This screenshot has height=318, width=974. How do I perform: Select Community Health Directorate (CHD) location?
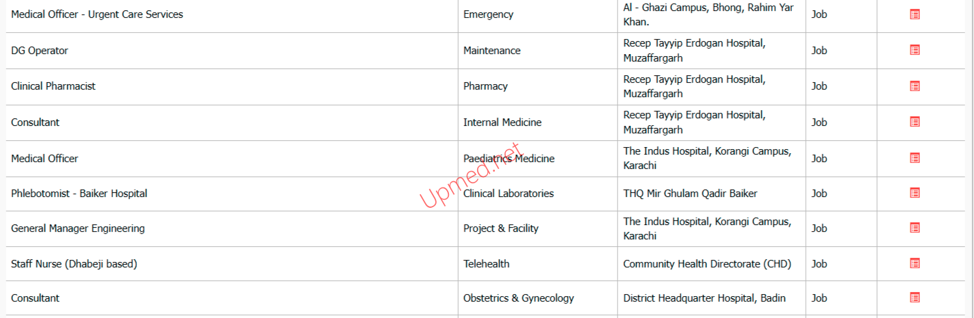(x=707, y=264)
